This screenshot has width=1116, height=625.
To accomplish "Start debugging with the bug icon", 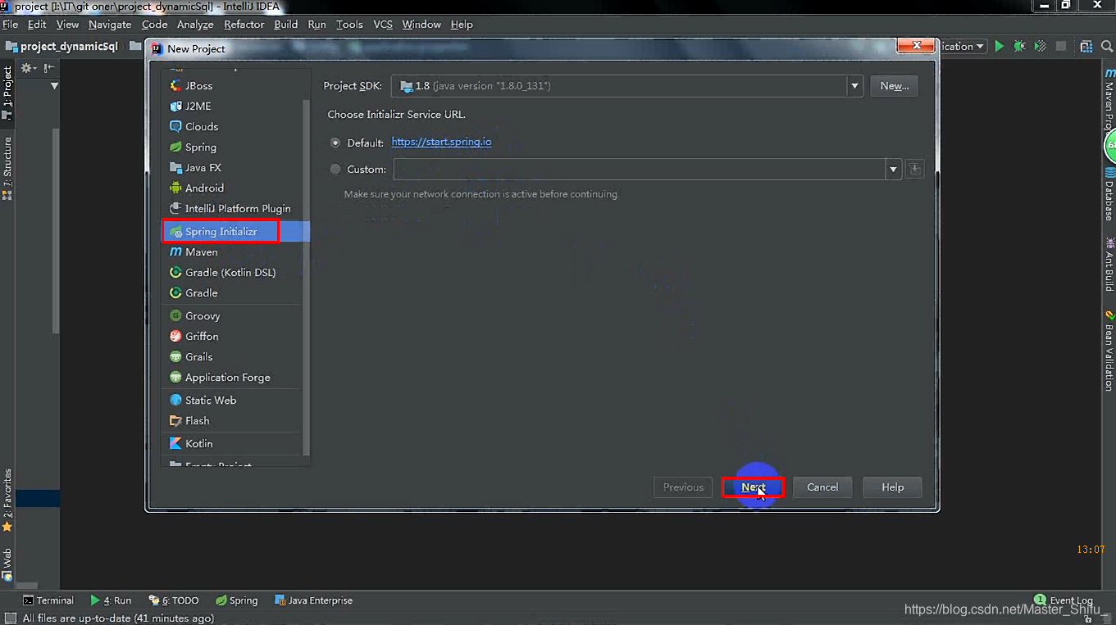I will (x=1019, y=47).
